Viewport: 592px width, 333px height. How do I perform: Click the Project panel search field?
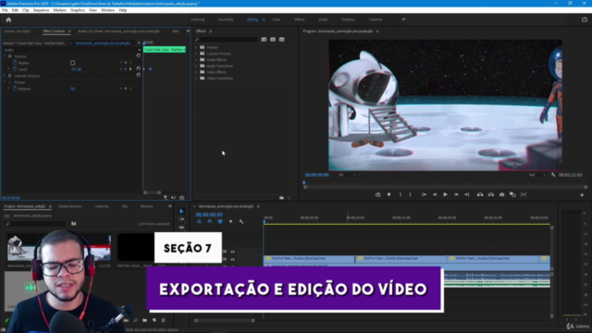tap(36, 224)
